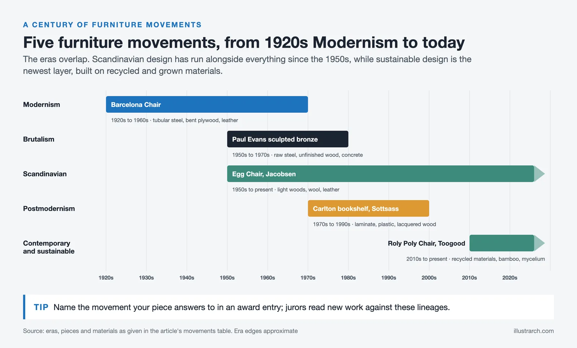577x348 pixels.
Task: Click the TIP label in callout
Action: 41,307
